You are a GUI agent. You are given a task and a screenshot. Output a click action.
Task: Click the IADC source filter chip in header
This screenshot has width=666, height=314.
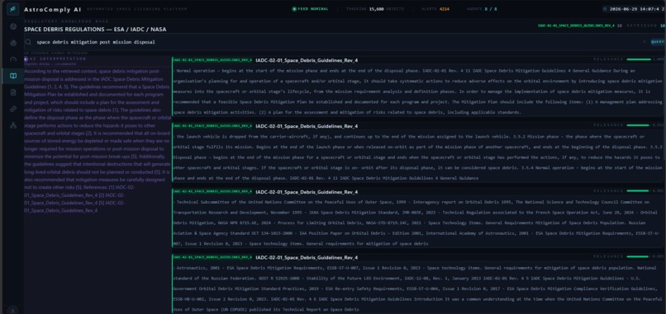pos(576,26)
